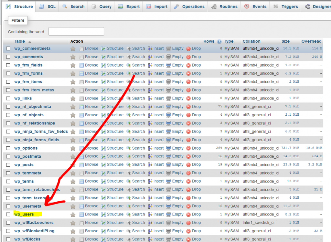Screen dimensions: 331x242
Task: Click the favorite star for wp_frm_fields
Action: pos(73,65)
